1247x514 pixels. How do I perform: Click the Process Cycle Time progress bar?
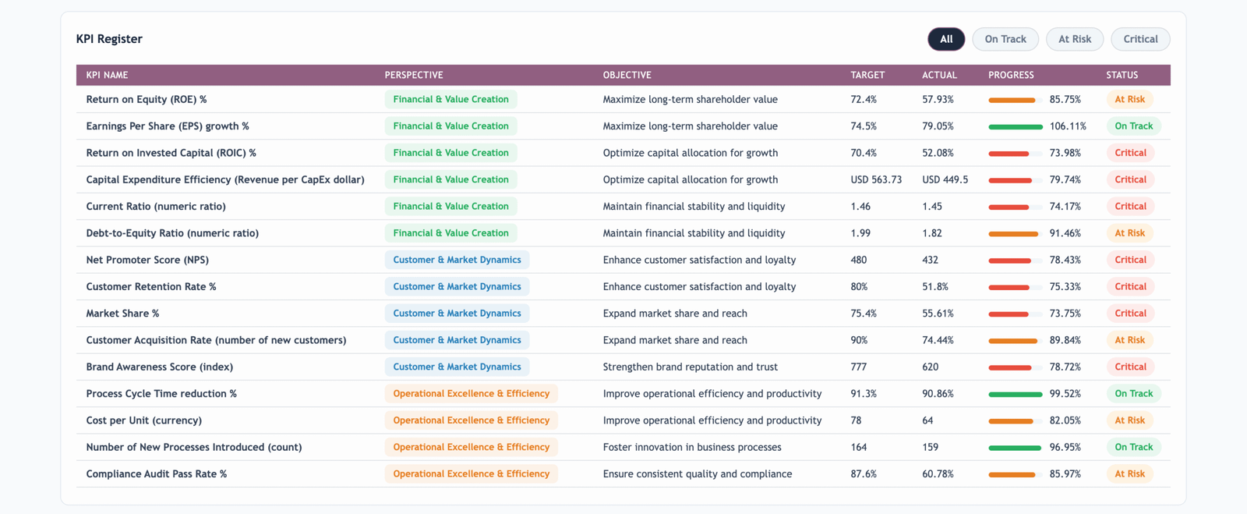pyautogui.click(x=1015, y=394)
